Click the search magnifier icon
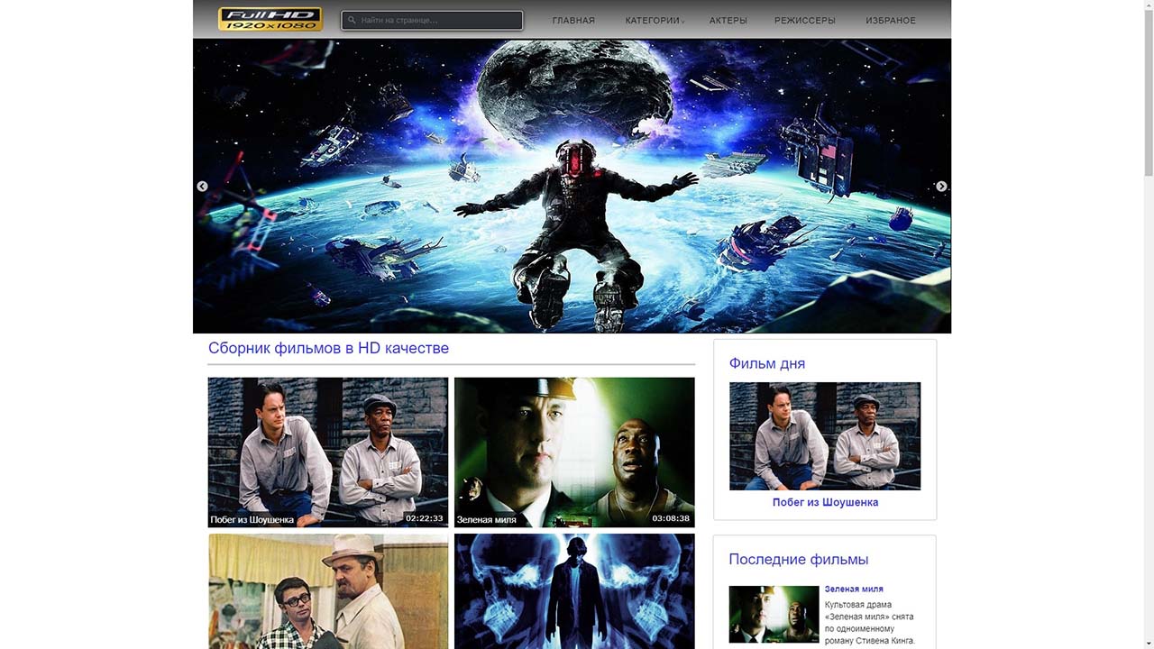 click(x=352, y=20)
